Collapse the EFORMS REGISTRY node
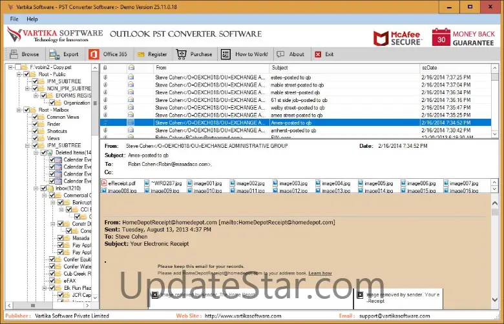 point(36,96)
